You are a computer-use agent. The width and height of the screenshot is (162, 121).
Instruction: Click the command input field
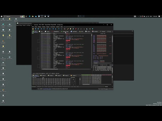tap(70, 87)
